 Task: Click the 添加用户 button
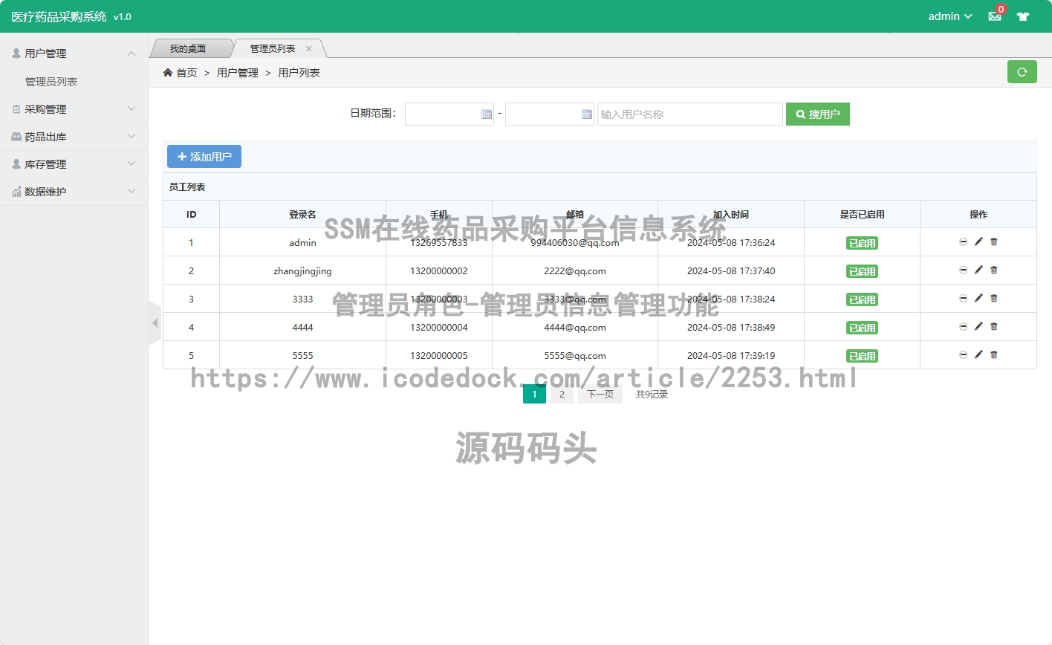(204, 157)
